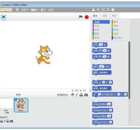Take new sprite photo with camera icon
The height and width of the screenshot is (130, 140).
(86, 95)
